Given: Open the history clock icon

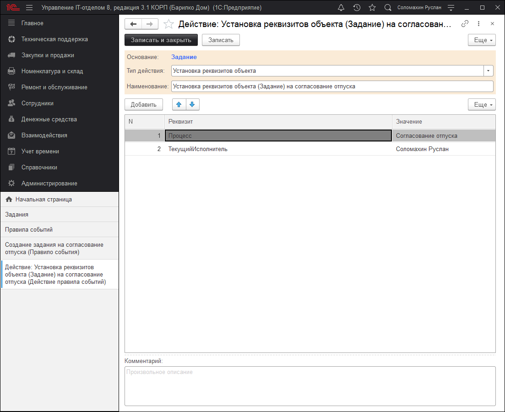Looking at the screenshot, I should pyautogui.click(x=357, y=8).
